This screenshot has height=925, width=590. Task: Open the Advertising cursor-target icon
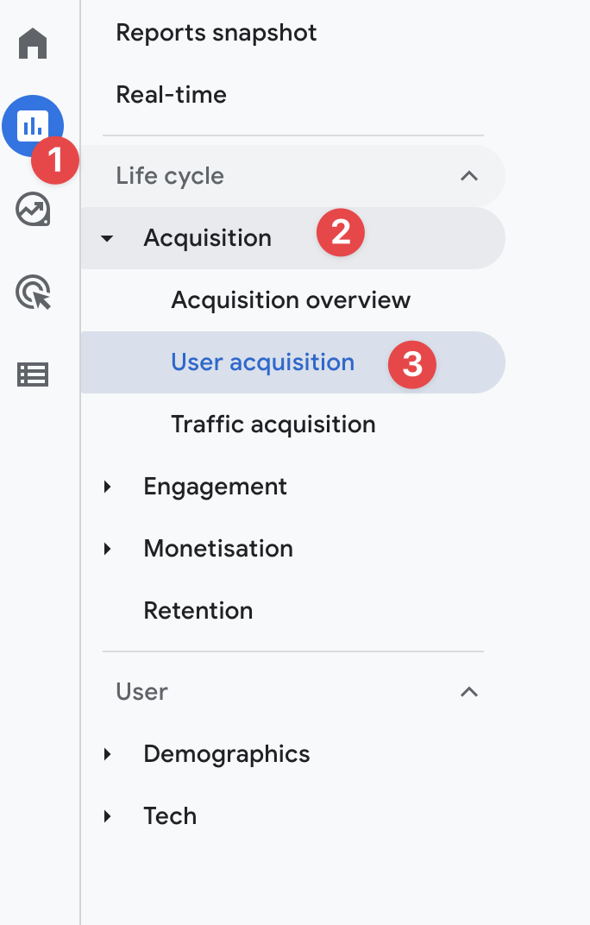pyautogui.click(x=33, y=292)
